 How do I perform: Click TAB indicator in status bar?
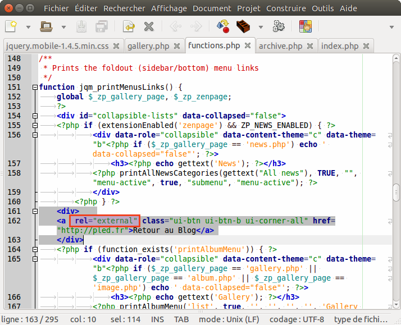click(x=181, y=319)
